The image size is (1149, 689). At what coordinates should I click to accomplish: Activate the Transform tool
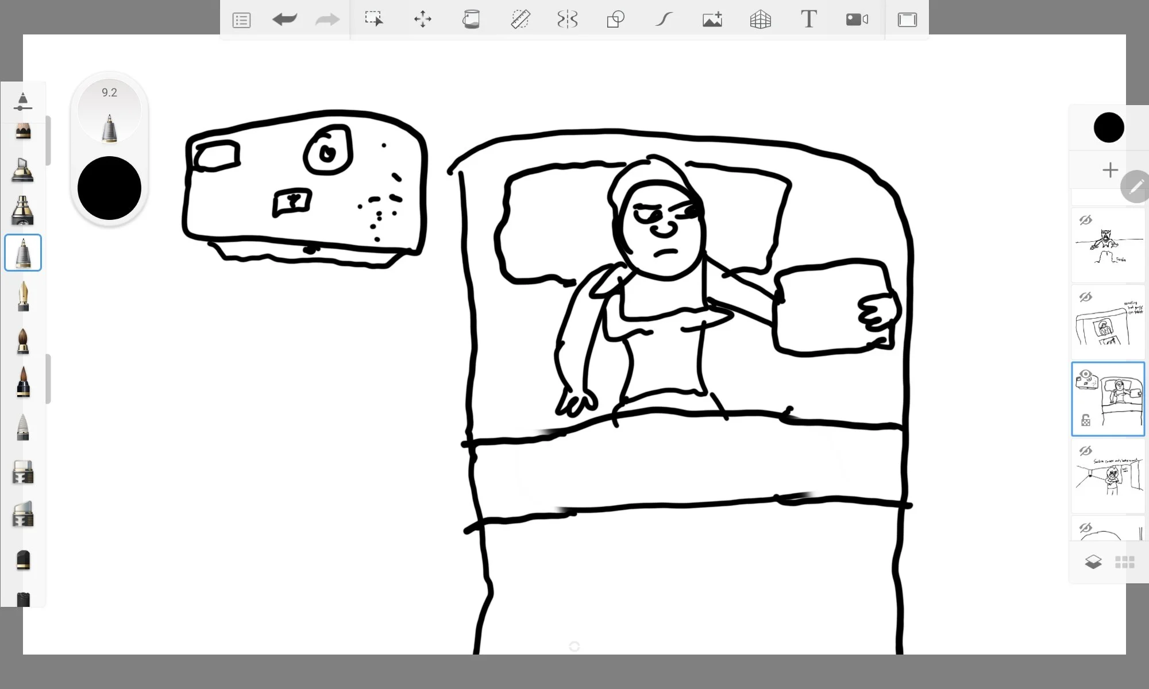423,19
